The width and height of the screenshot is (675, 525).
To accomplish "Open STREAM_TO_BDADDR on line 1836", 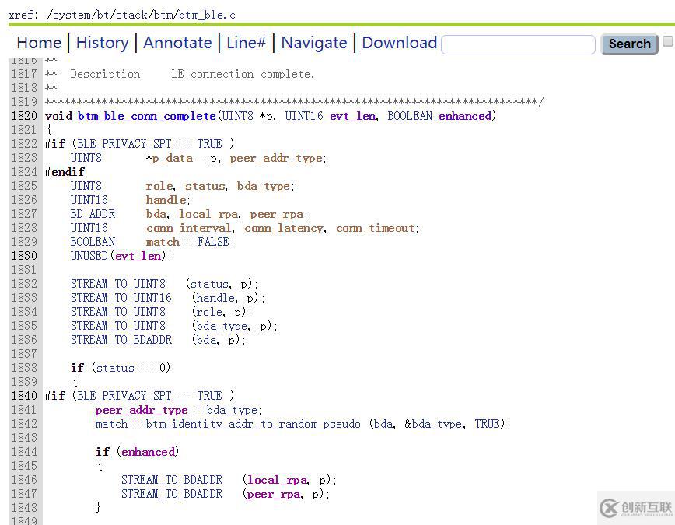I will [x=121, y=340].
